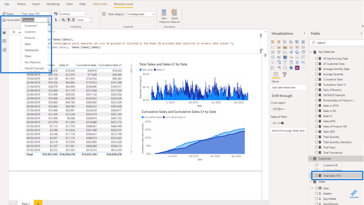
Task: Apply percentage format to the measure
Action: (x=63, y=20)
